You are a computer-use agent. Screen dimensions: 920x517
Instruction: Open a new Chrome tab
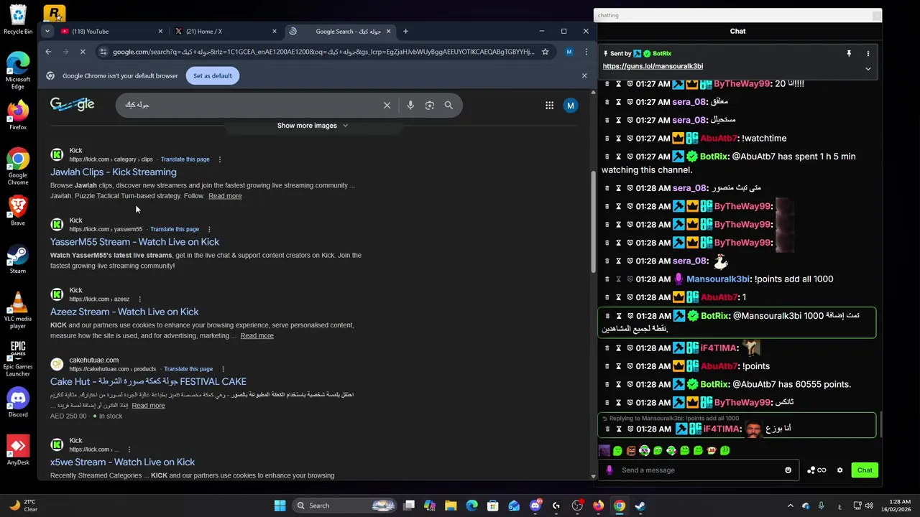[x=405, y=32]
